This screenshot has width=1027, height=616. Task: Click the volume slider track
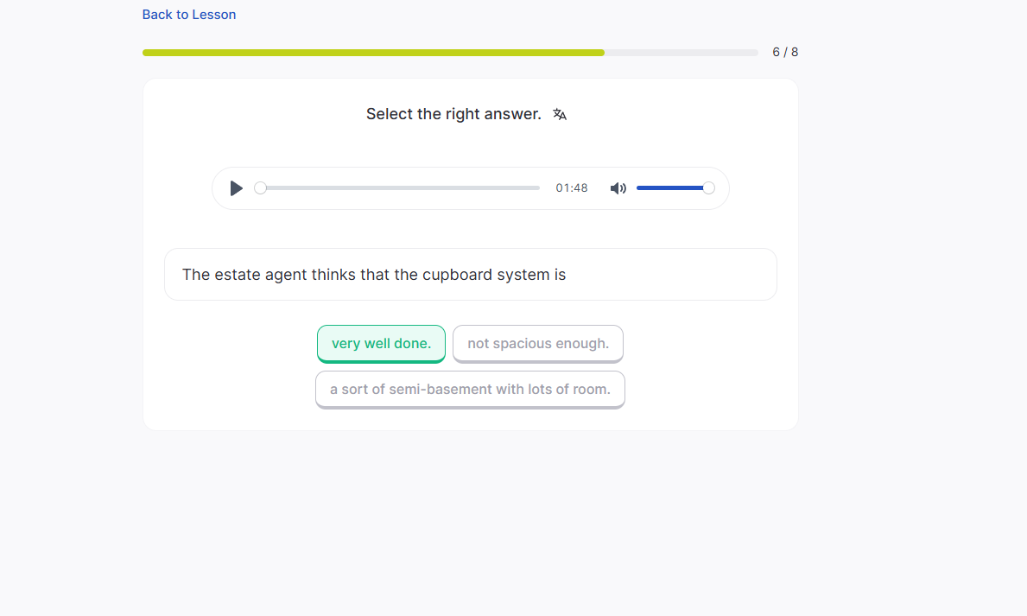tap(669, 188)
